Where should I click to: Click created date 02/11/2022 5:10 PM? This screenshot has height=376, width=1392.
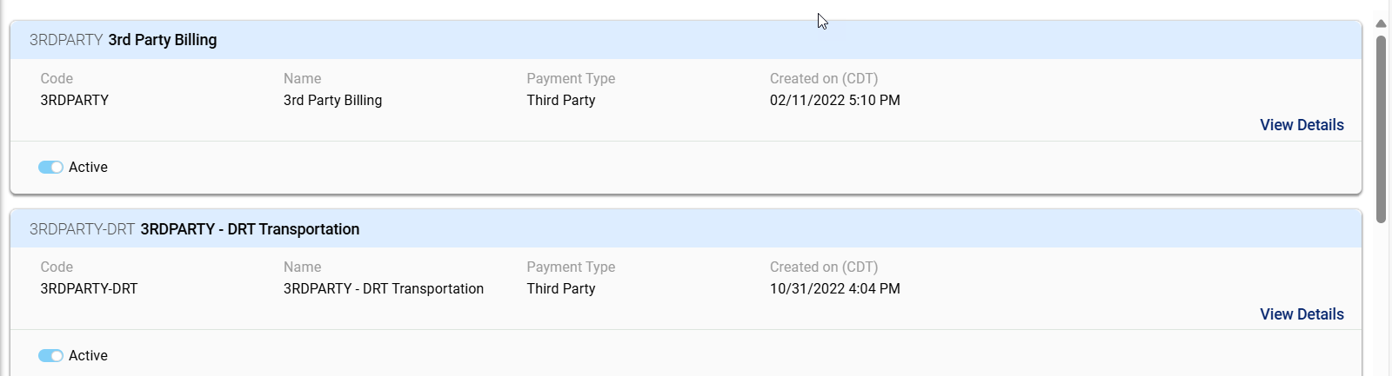pyautogui.click(x=834, y=100)
